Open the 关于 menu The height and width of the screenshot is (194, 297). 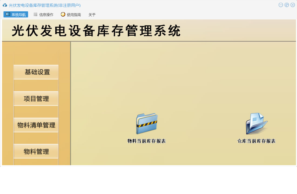[92, 15]
